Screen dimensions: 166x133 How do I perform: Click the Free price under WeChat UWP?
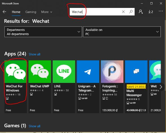tap(32, 110)
